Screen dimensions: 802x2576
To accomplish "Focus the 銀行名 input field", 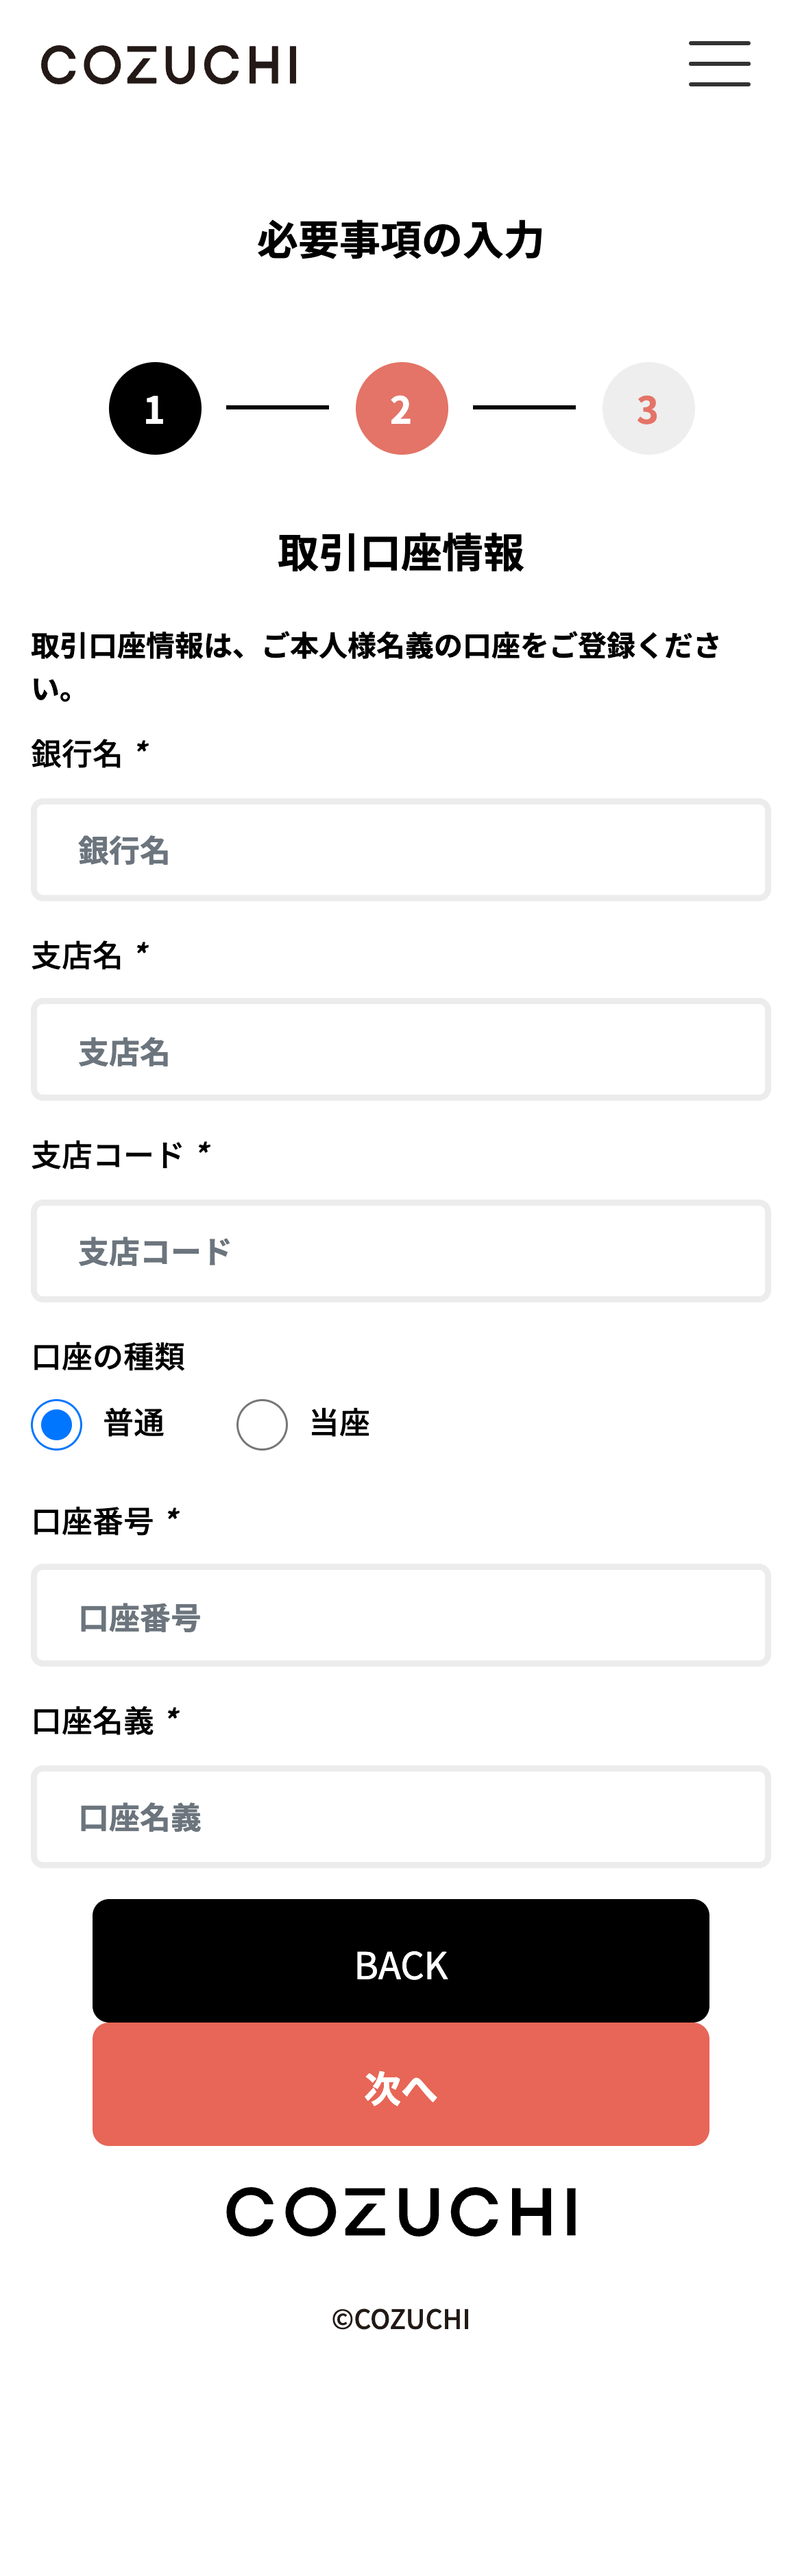I will (x=401, y=850).
